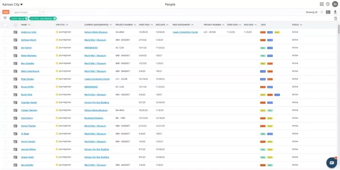
Task: Select the checkbox for Baker Mathews
Action: point(5,56)
